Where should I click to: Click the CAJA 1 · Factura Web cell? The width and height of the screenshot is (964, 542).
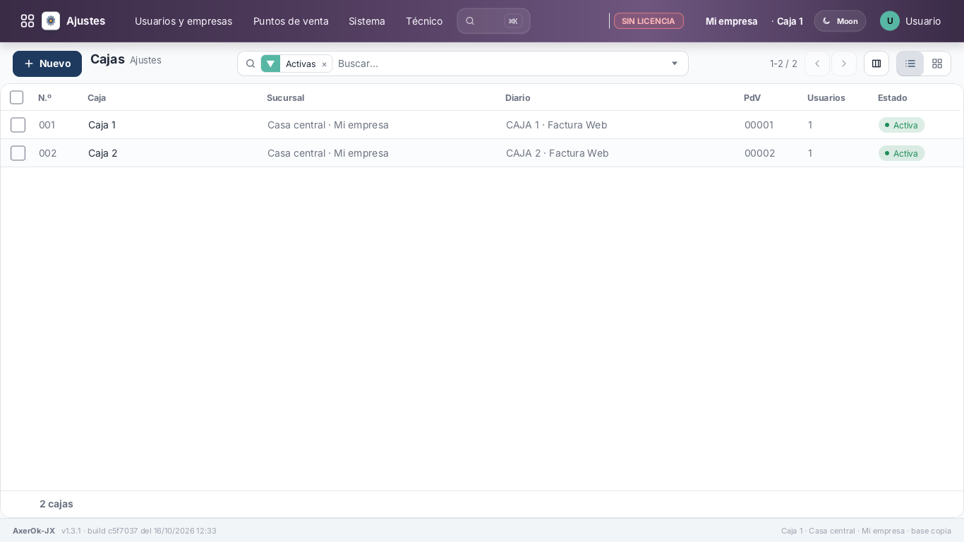click(556, 125)
